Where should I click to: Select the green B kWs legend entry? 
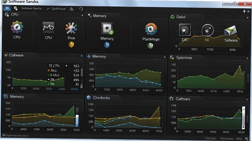click(x=53, y=75)
